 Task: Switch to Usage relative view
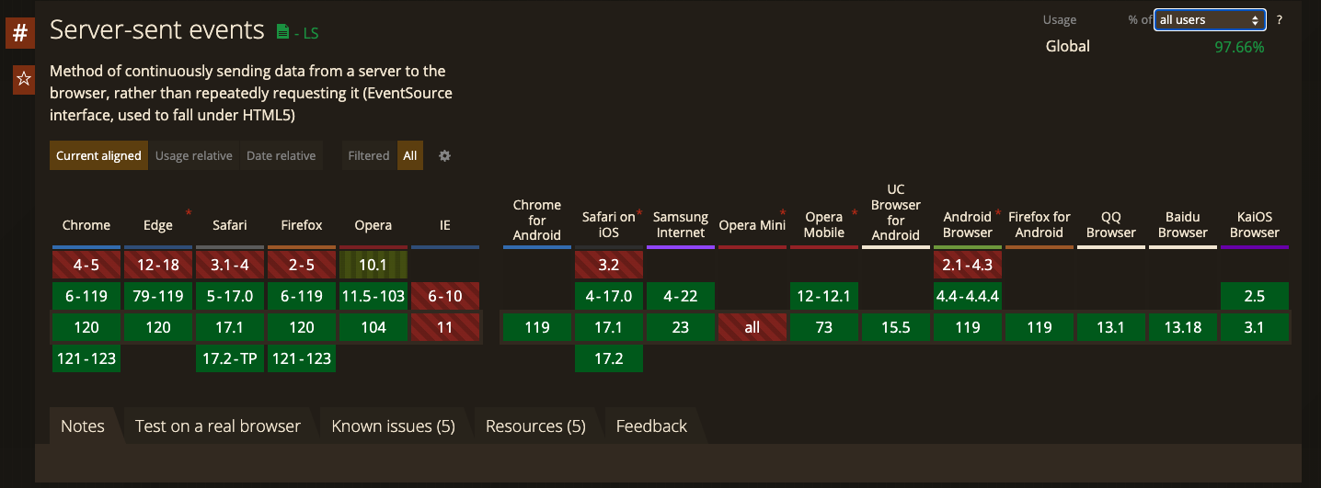coord(193,156)
